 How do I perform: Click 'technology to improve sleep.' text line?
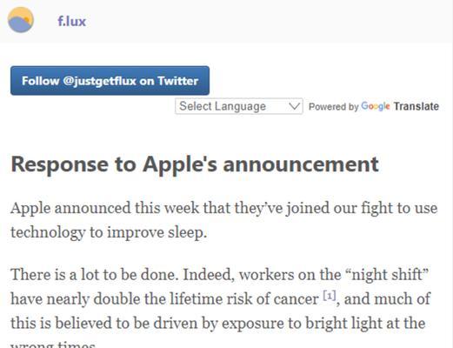coord(109,233)
